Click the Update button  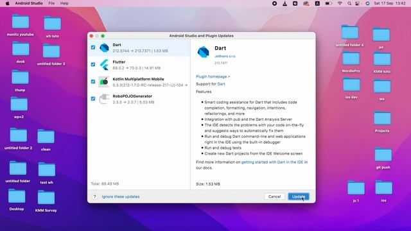(x=299, y=196)
